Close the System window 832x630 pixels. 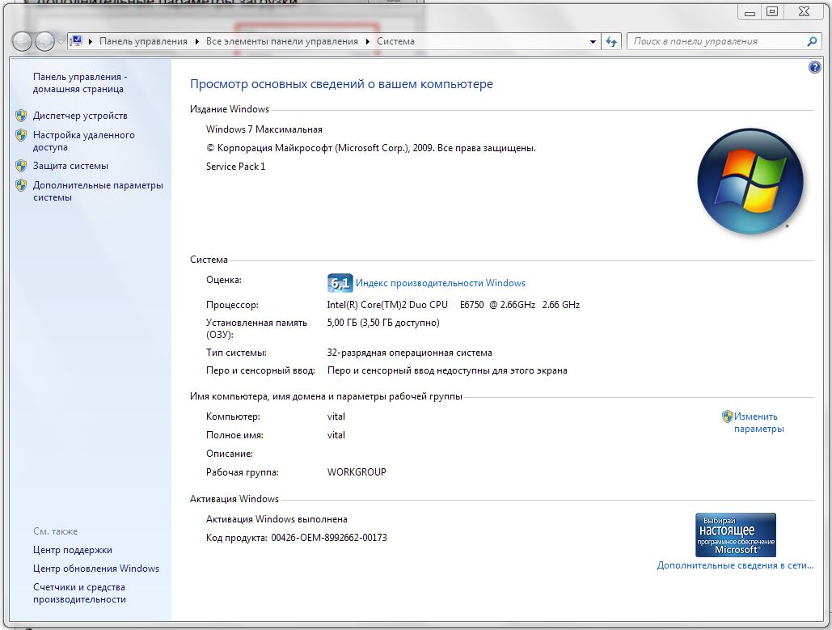pyautogui.click(x=804, y=12)
